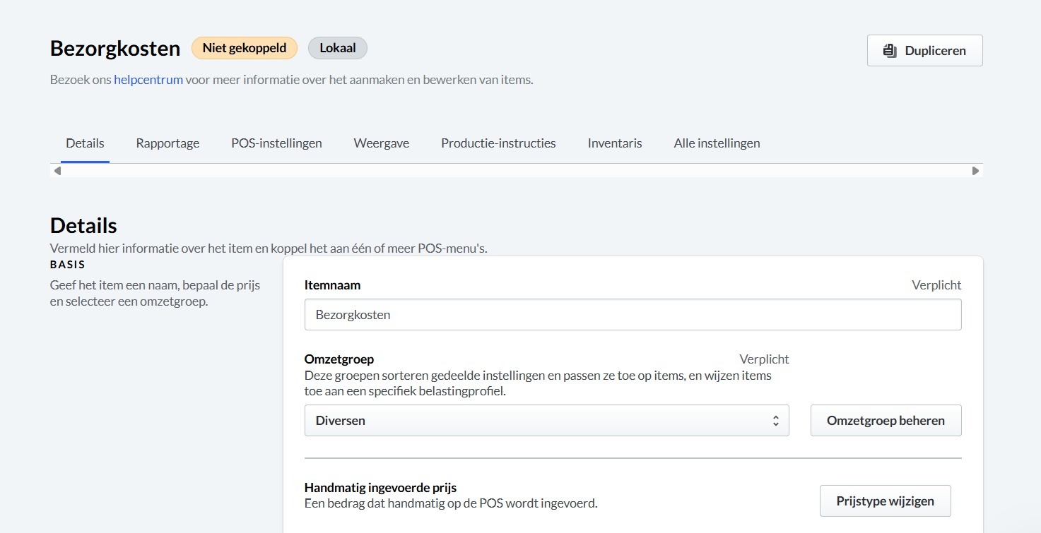
Task: Click the Bezorgkosten page title
Action: [115, 49]
